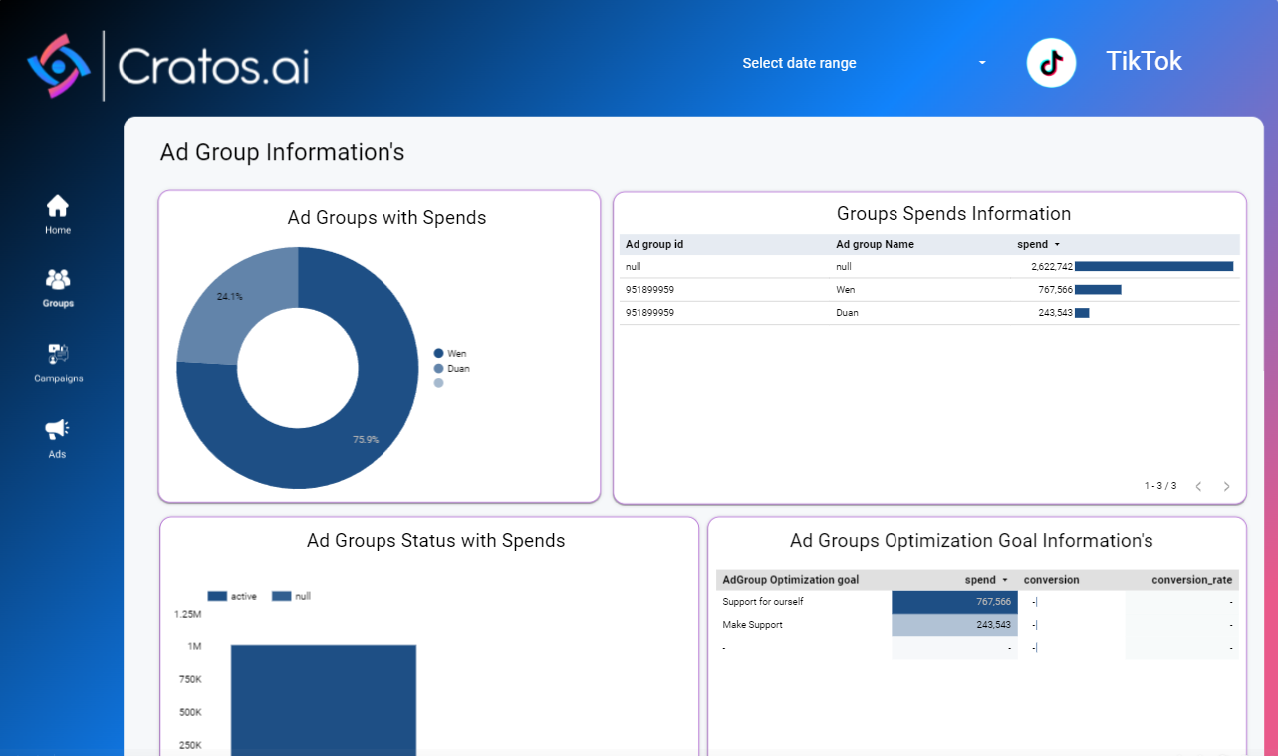Click the conversion_rate column header
The width and height of the screenshot is (1278, 756).
[1191, 579]
